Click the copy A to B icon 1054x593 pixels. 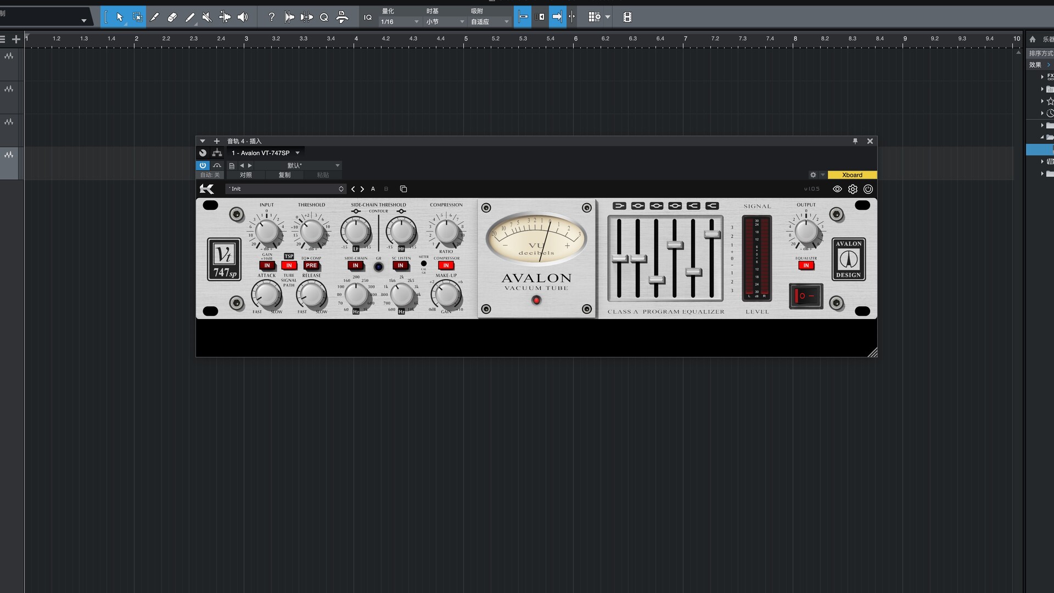403,189
